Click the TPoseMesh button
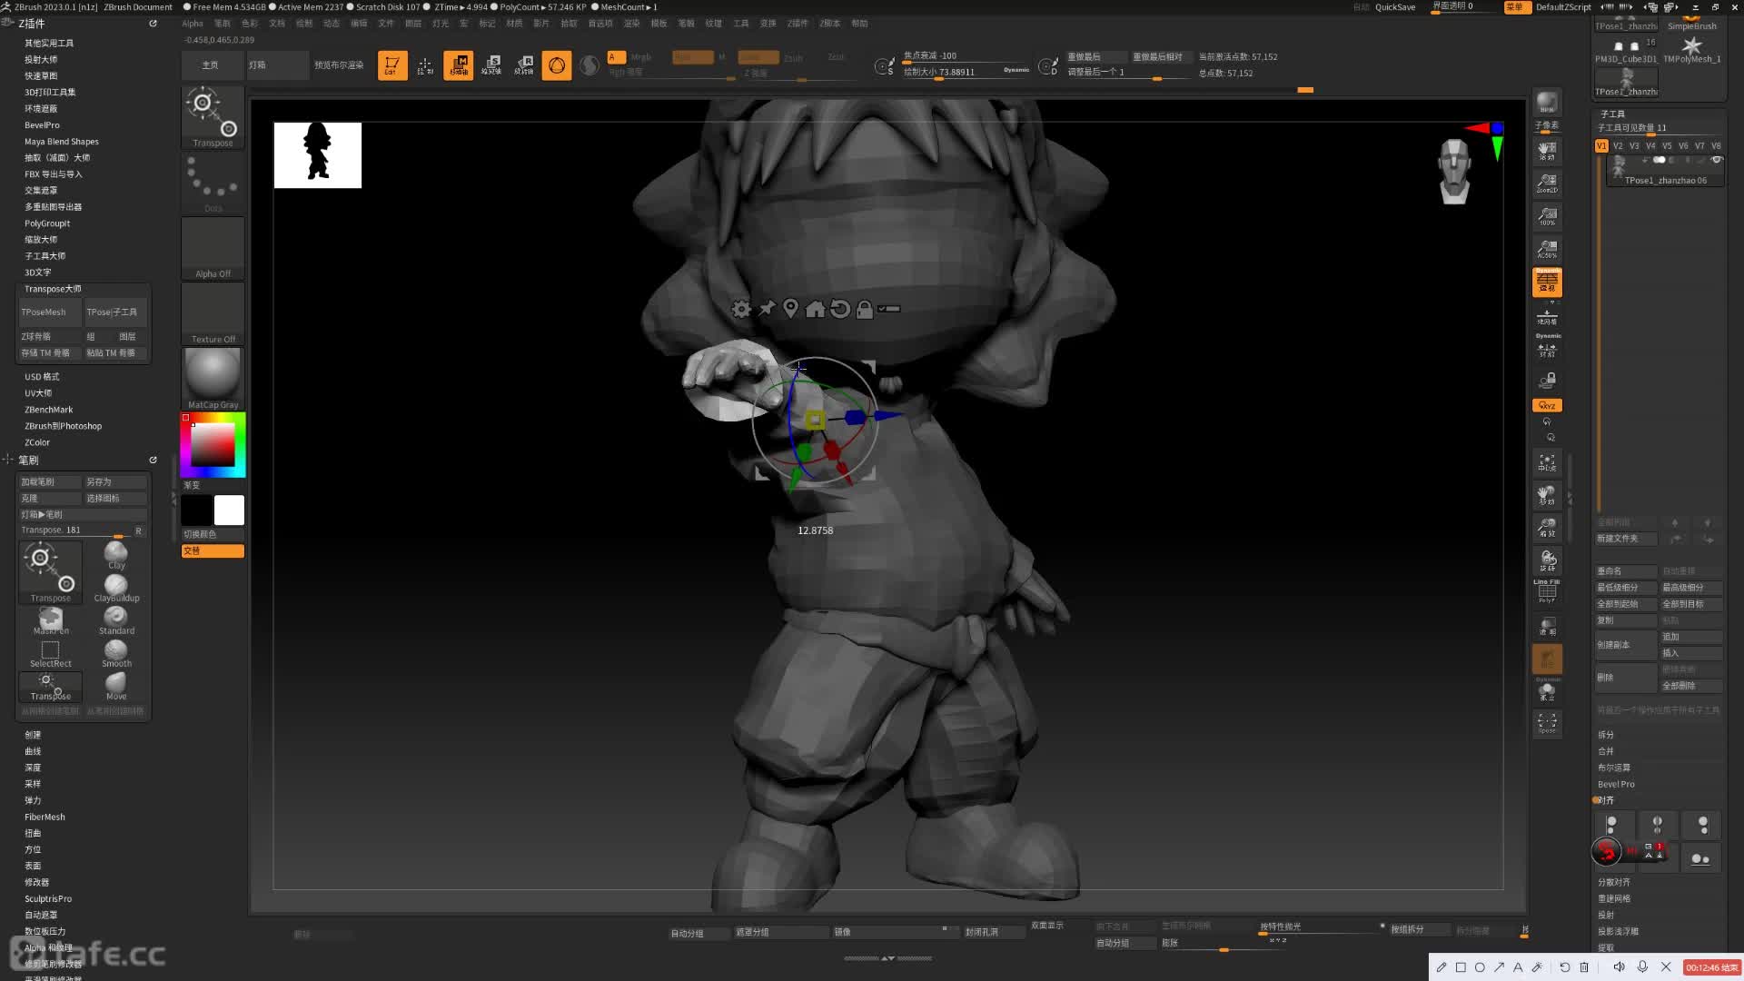1744x981 pixels. pyautogui.click(x=51, y=312)
